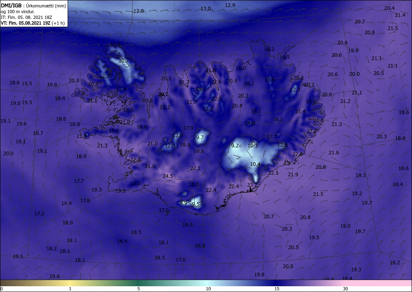Click the 16.4 value southwest of Iceland
412x292 pixels.
coord(122,241)
